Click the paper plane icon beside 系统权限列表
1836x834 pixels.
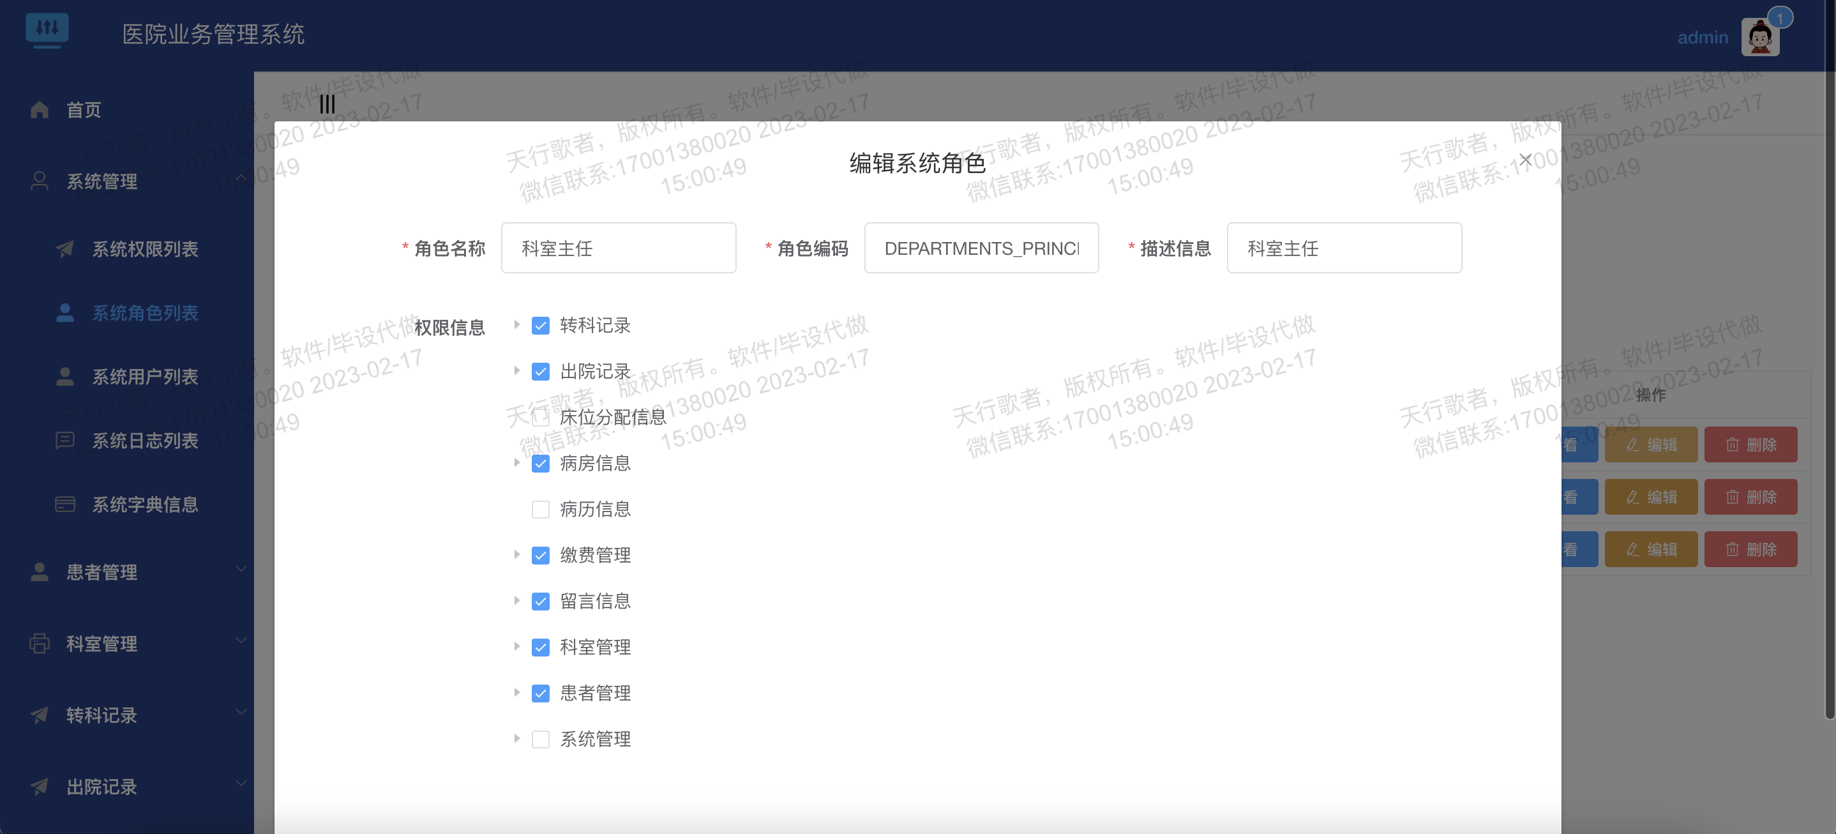pyautogui.click(x=65, y=249)
